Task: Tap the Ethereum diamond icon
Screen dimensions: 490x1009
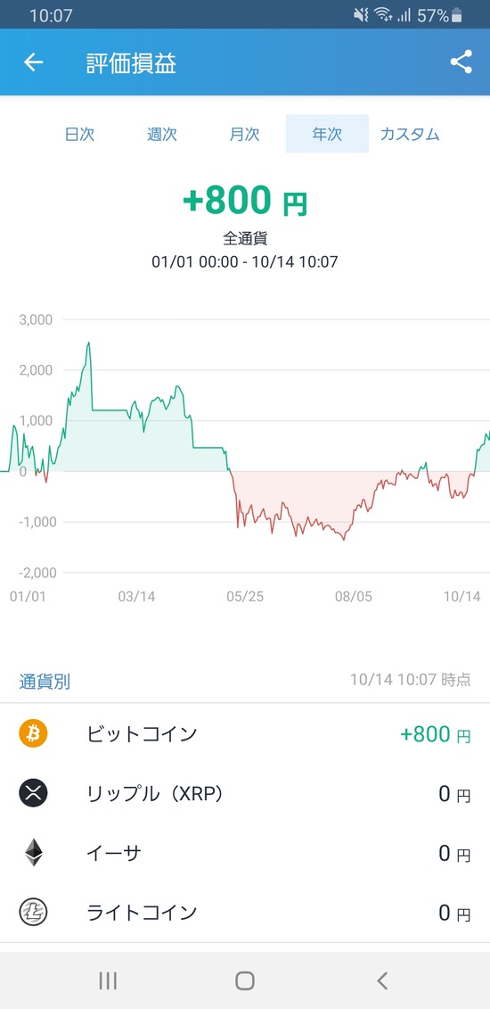Action: click(x=33, y=853)
